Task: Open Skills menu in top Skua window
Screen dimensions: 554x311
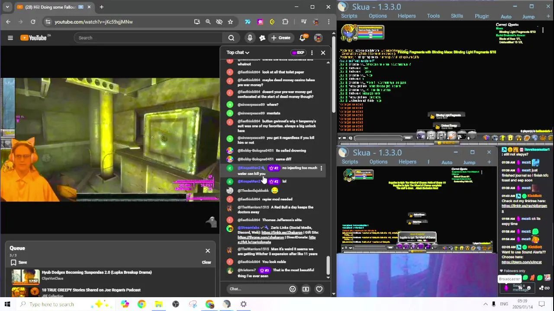Action: point(457,16)
